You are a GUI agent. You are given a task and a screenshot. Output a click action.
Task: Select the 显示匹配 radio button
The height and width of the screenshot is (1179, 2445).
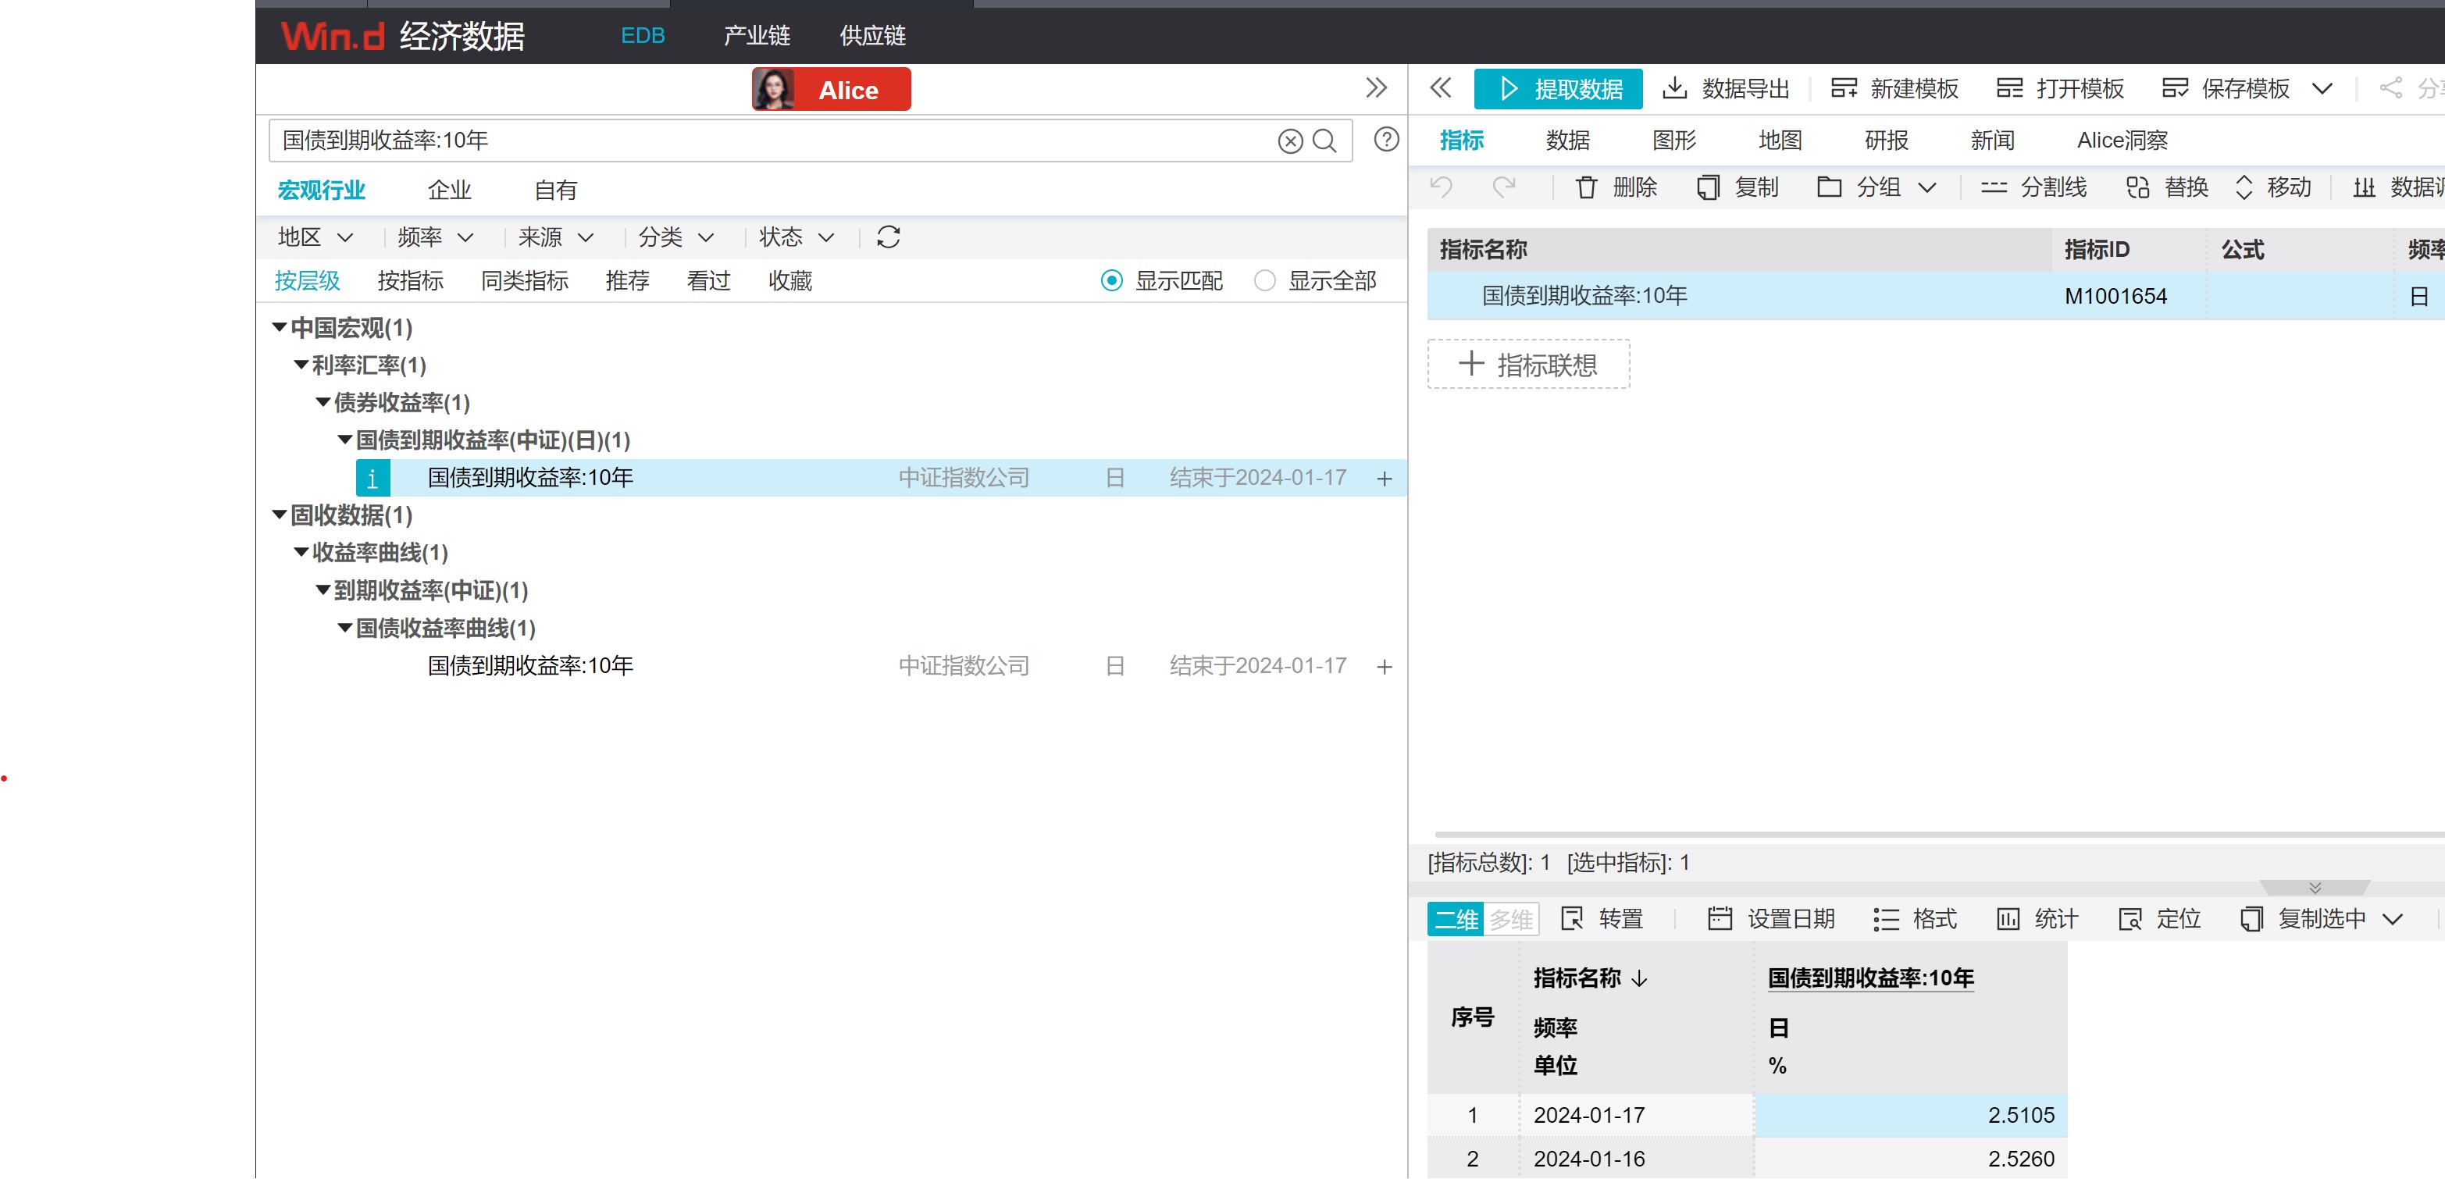coord(1111,281)
